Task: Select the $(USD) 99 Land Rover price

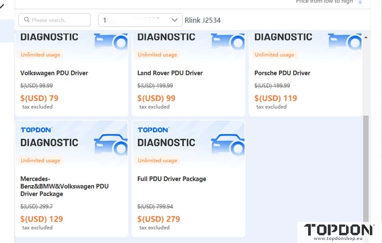Action: pos(156,98)
